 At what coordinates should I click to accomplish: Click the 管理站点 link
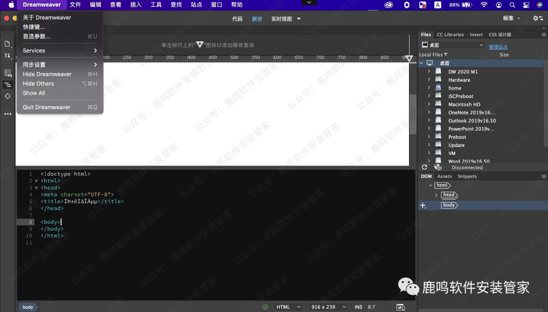pyautogui.click(x=498, y=47)
